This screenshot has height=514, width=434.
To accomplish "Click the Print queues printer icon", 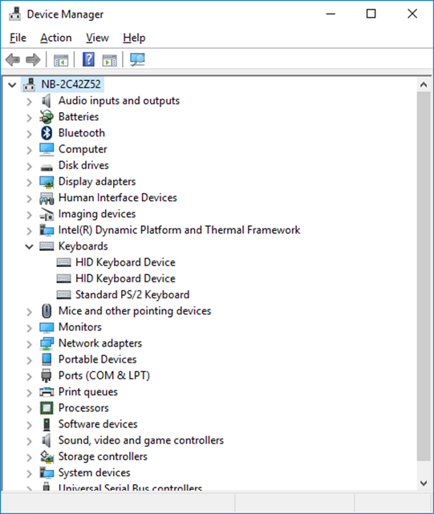I will pos(47,391).
